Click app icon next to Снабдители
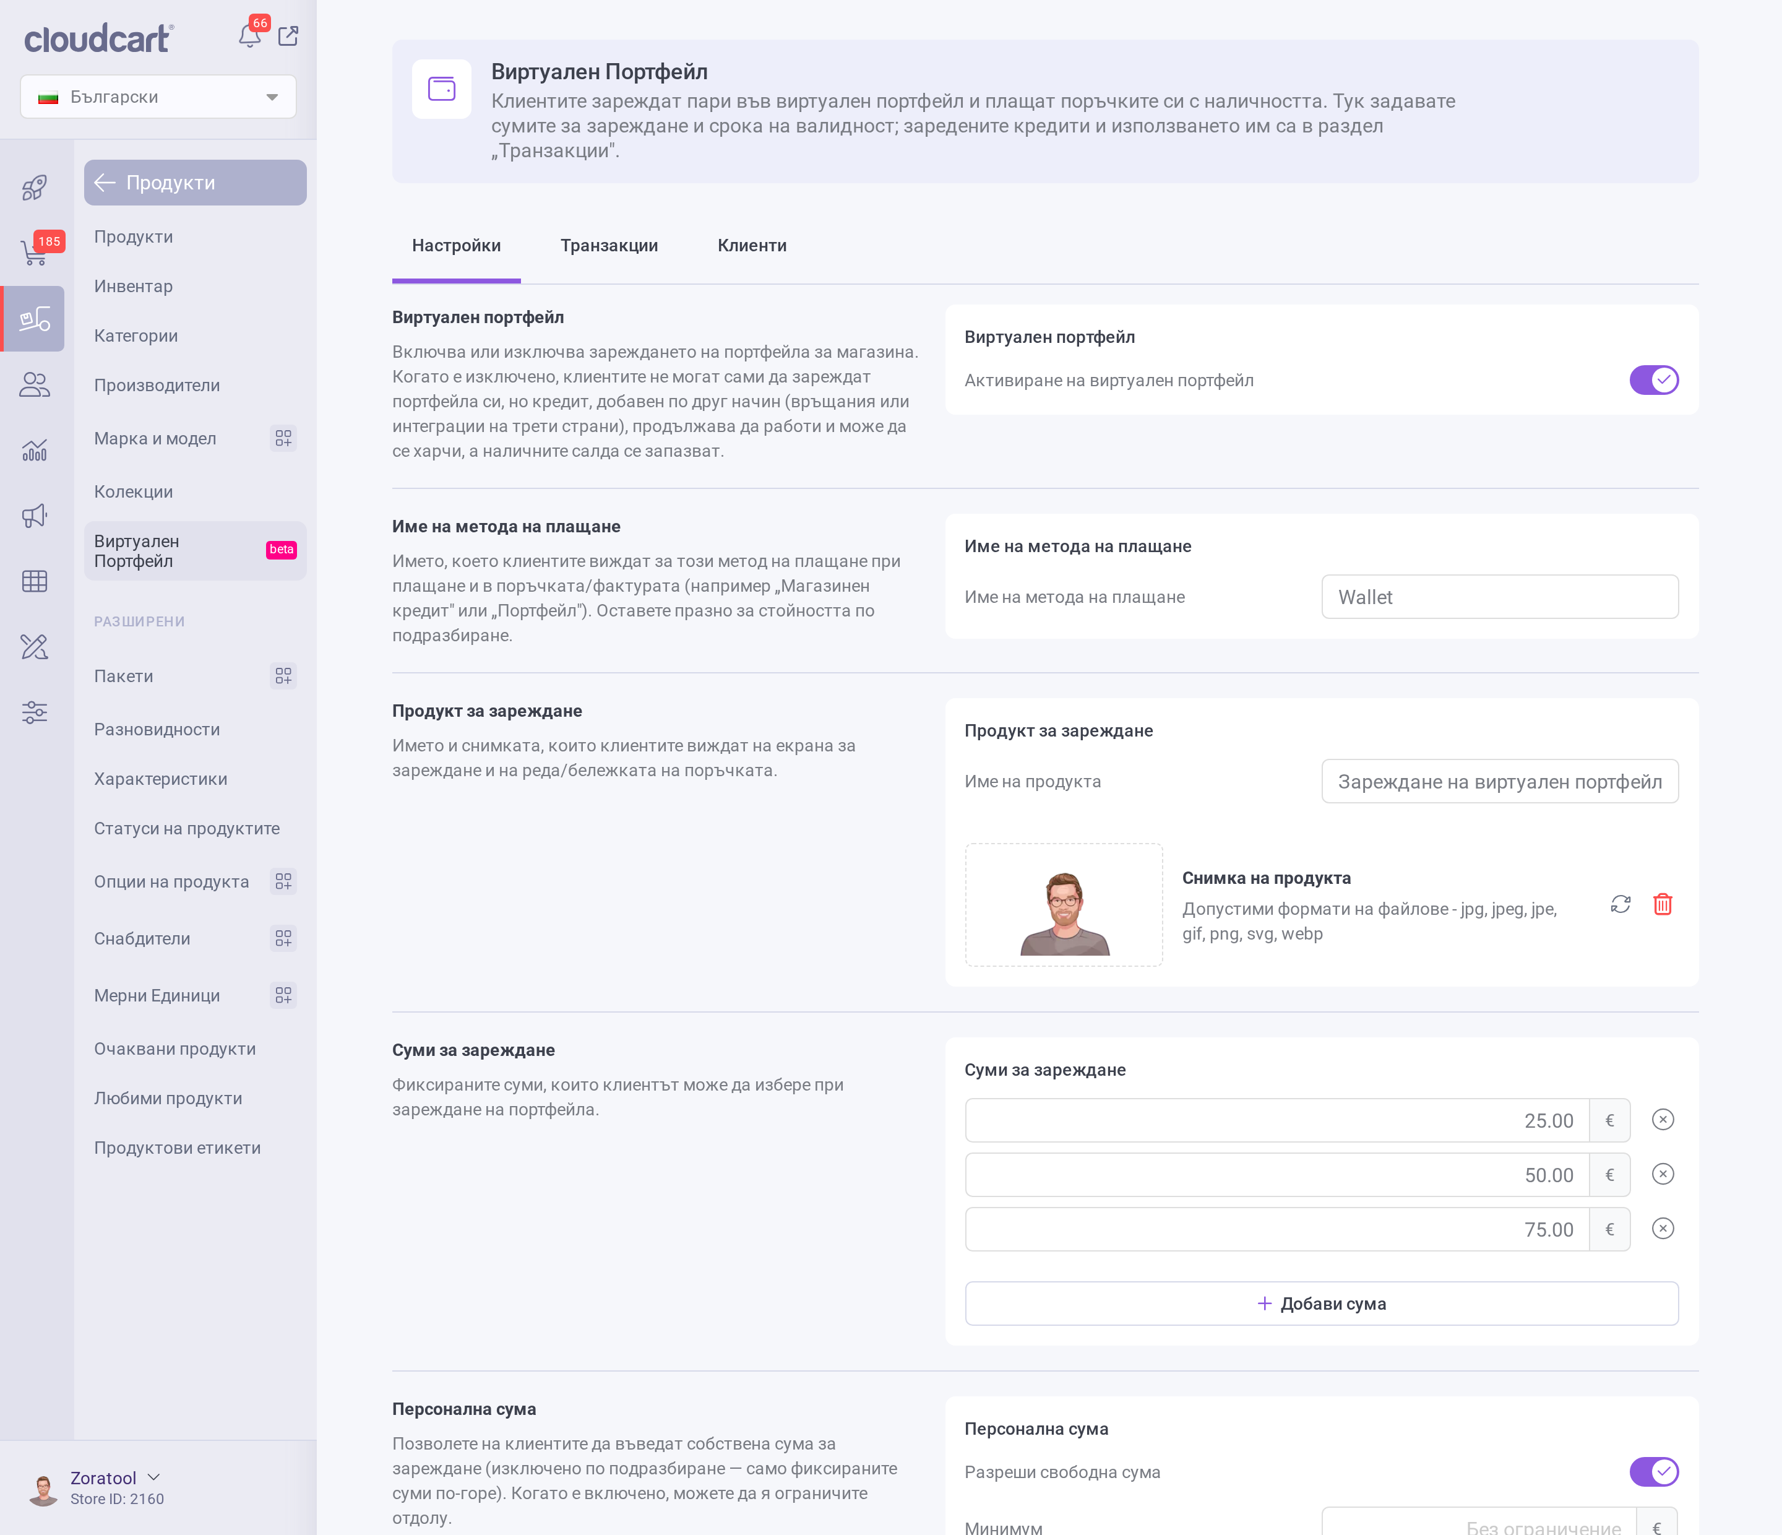 point(283,939)
